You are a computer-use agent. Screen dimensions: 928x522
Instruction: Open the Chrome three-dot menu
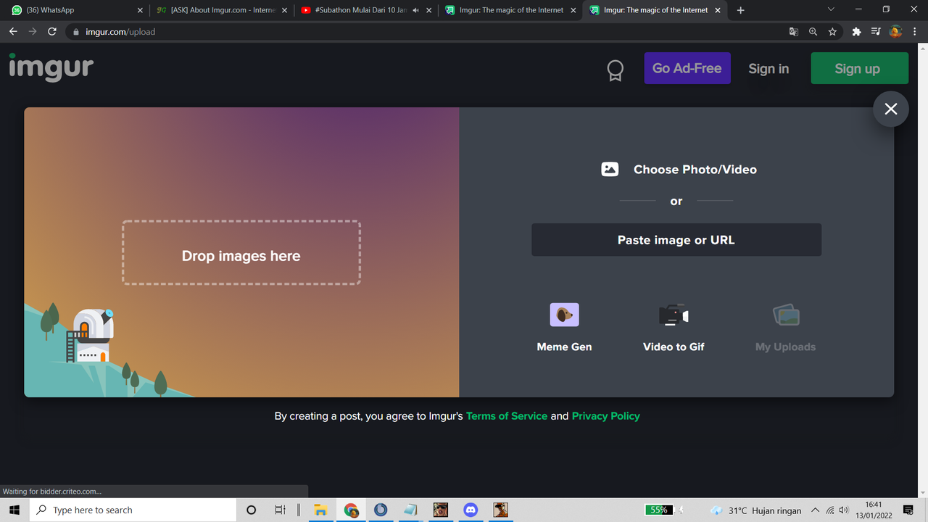click(915, 32)
